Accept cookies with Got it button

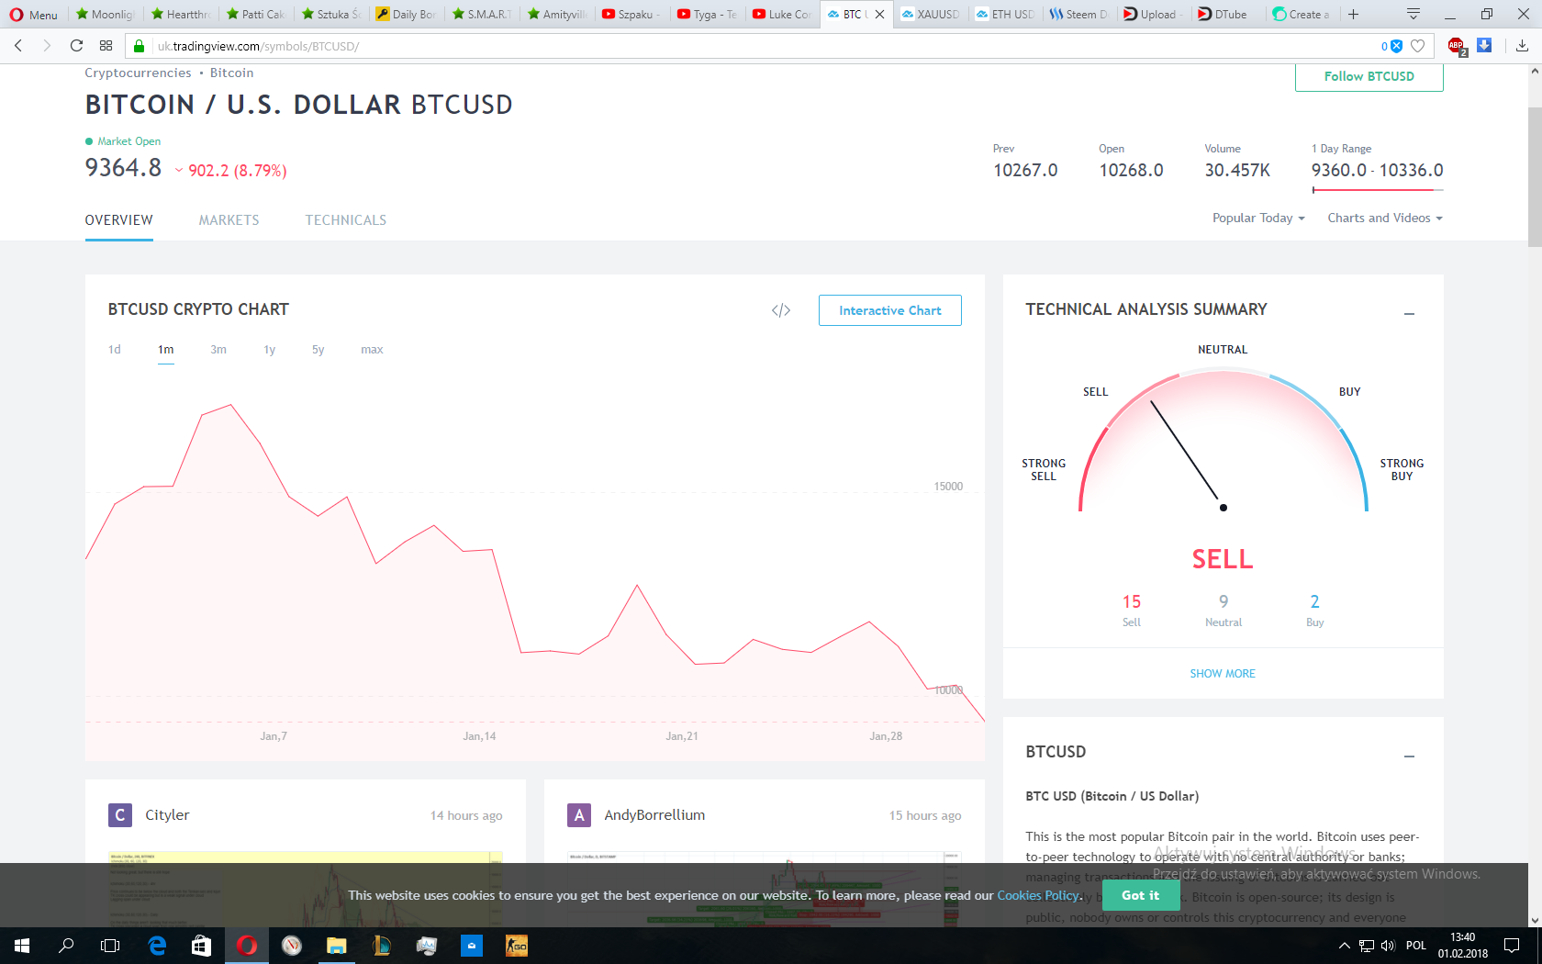click(1141, 895)
